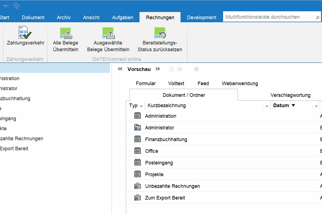
Task: Select Zum Export Bereit in left tree
Action: pos(14,149)
